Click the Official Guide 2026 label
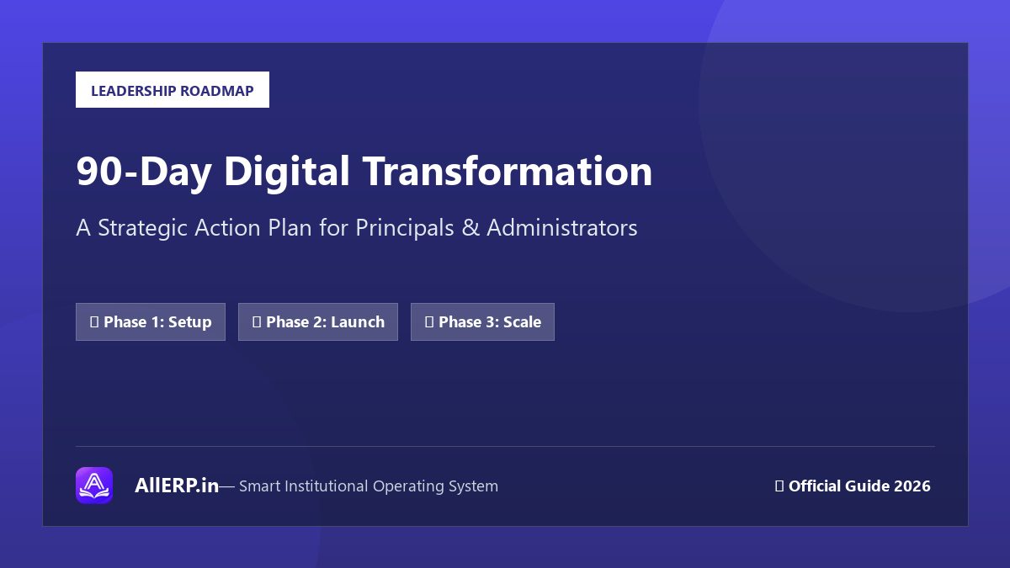The height and width of the screenshot is (568, 1010). (x=853, y=486)
